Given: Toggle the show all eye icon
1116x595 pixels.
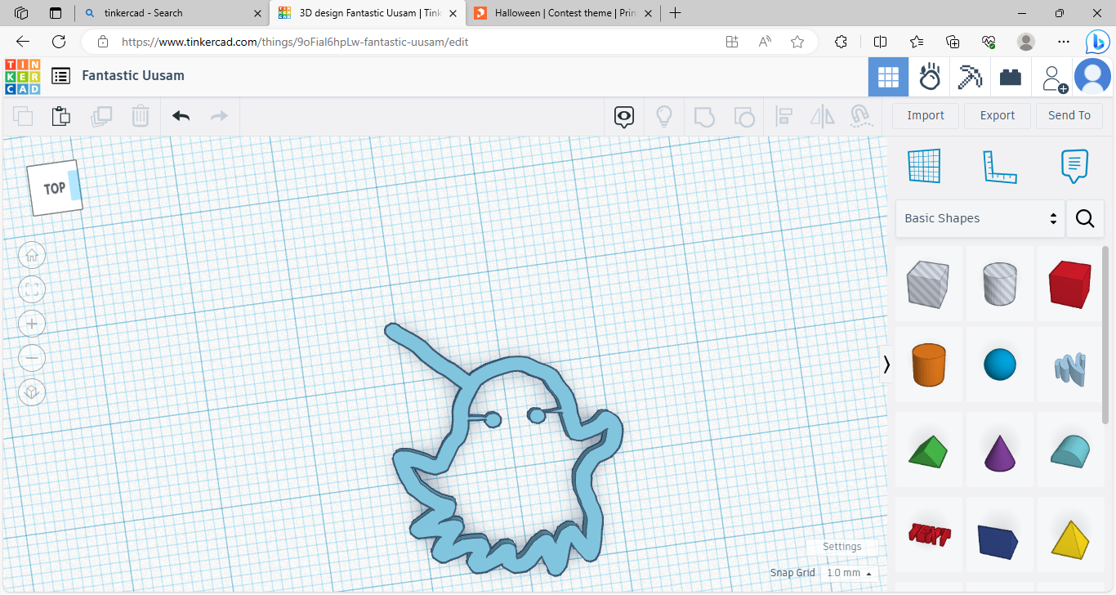Looking at the screenshot, I should (624, 117).
